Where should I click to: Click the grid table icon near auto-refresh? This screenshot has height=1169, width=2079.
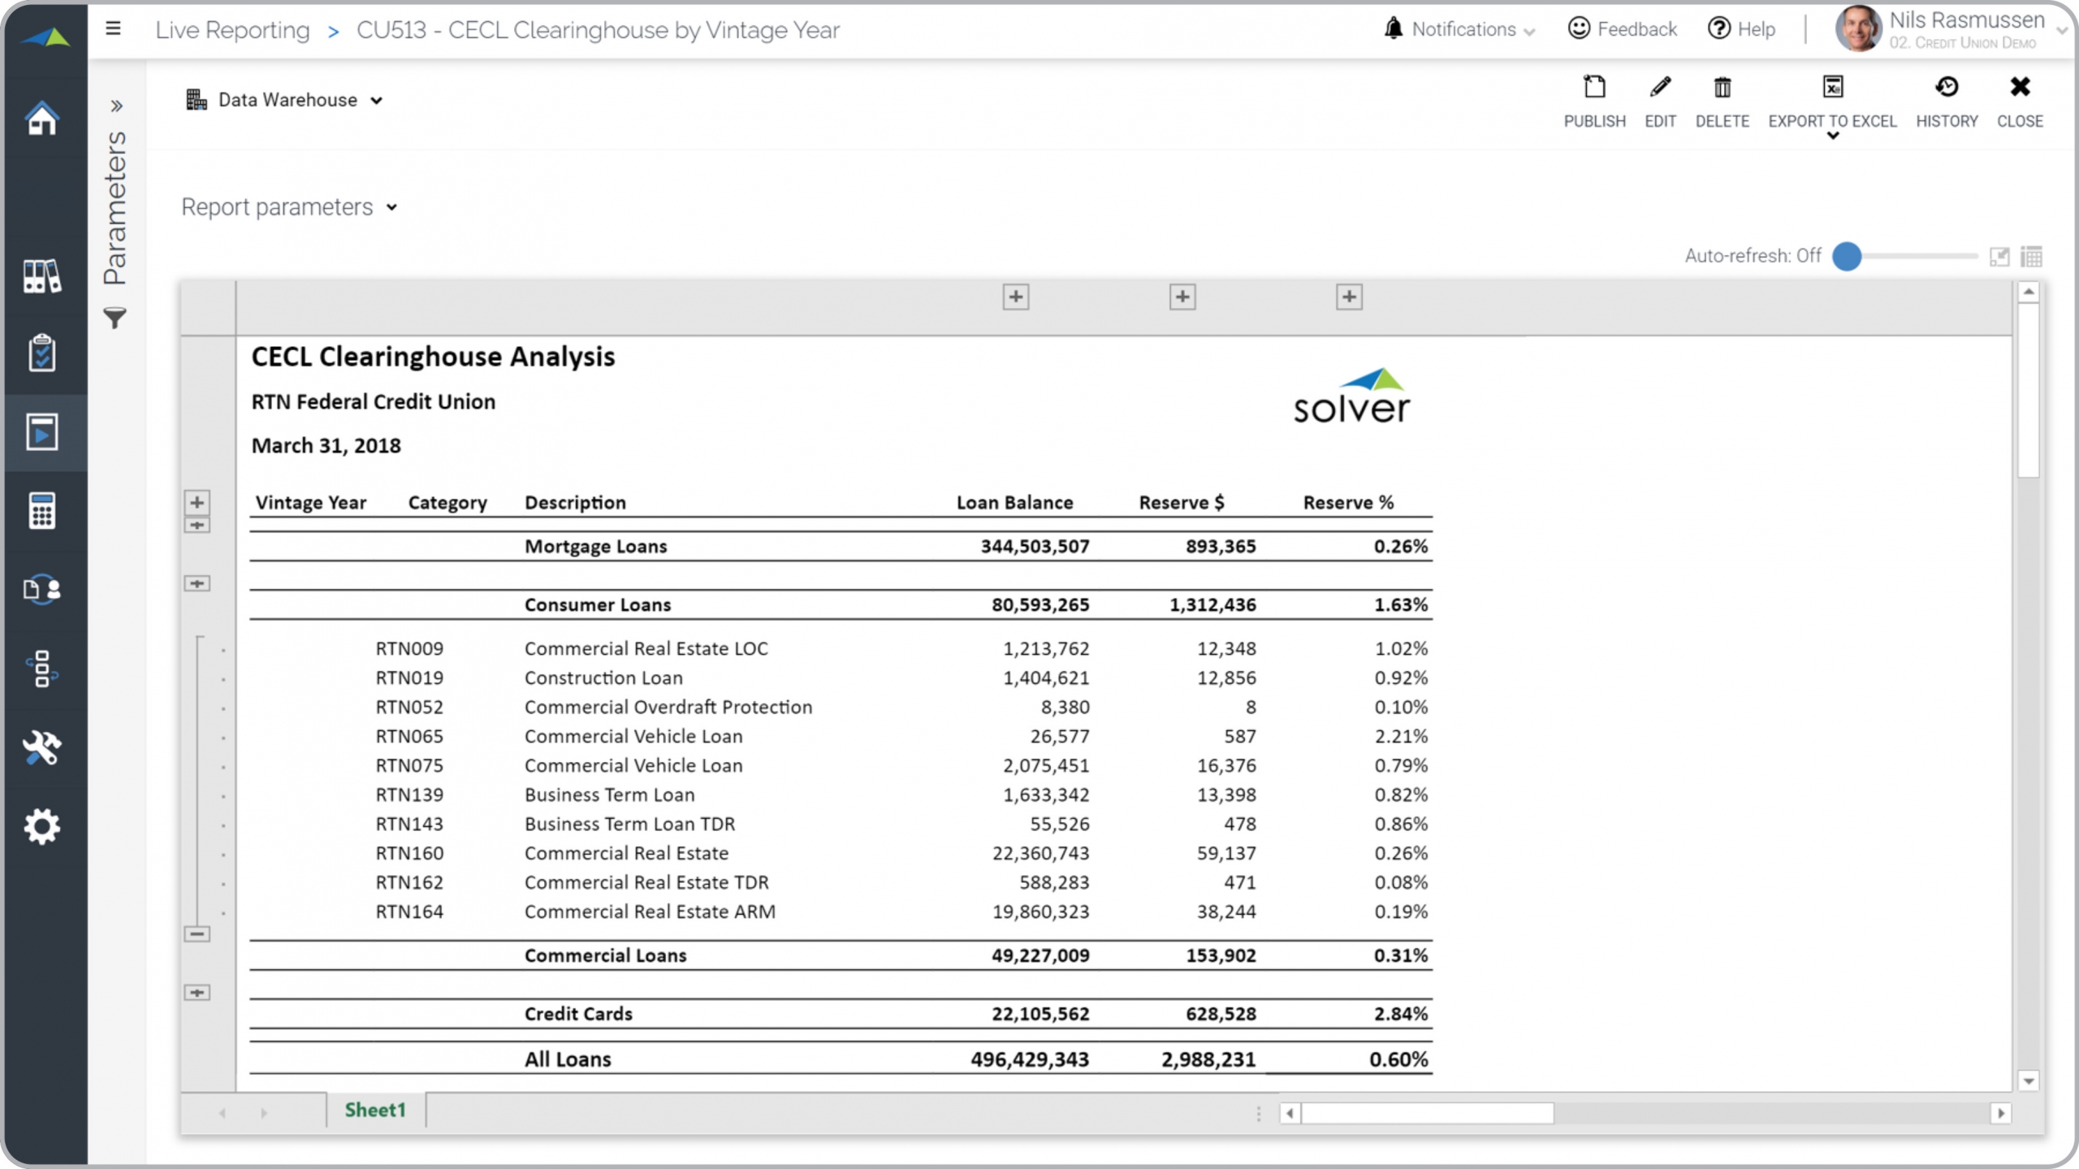[x=2032, y=257]
